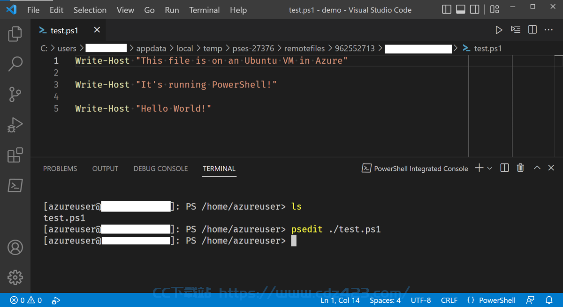Switch to the OUTPUT panel tab
This screenshot has height=307, width=563.
point(105,168)
